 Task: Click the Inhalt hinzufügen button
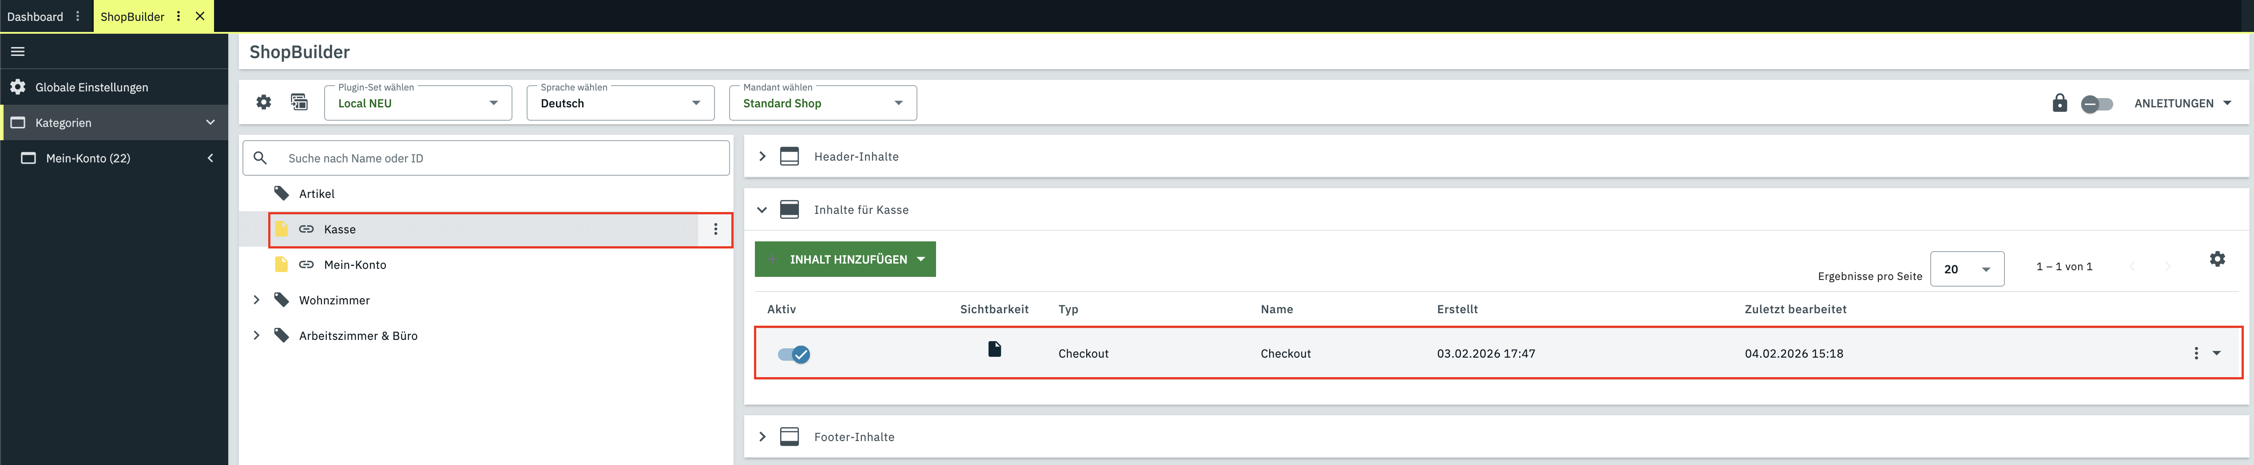[845, 260]
